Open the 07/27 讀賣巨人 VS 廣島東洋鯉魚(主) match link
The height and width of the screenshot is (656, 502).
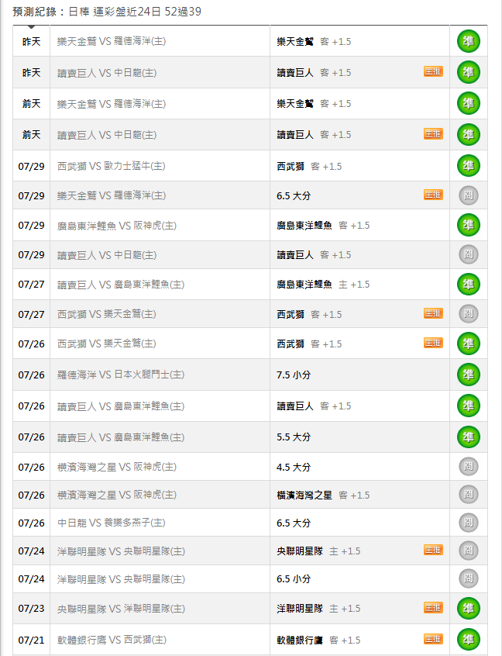point(121,285)
